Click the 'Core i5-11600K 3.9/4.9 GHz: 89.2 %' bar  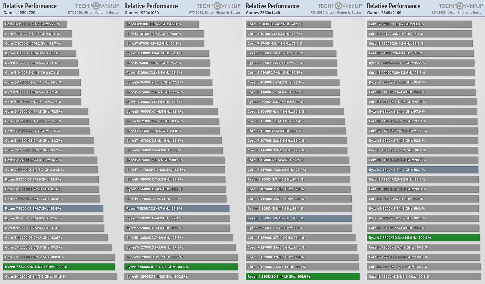[x=296, y=150]
